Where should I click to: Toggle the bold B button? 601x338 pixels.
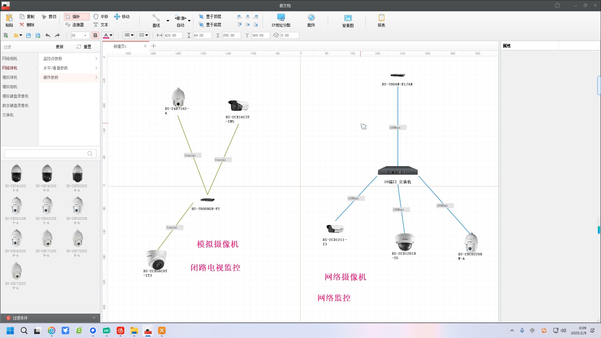pyautogui.click(x=95, y=35)
